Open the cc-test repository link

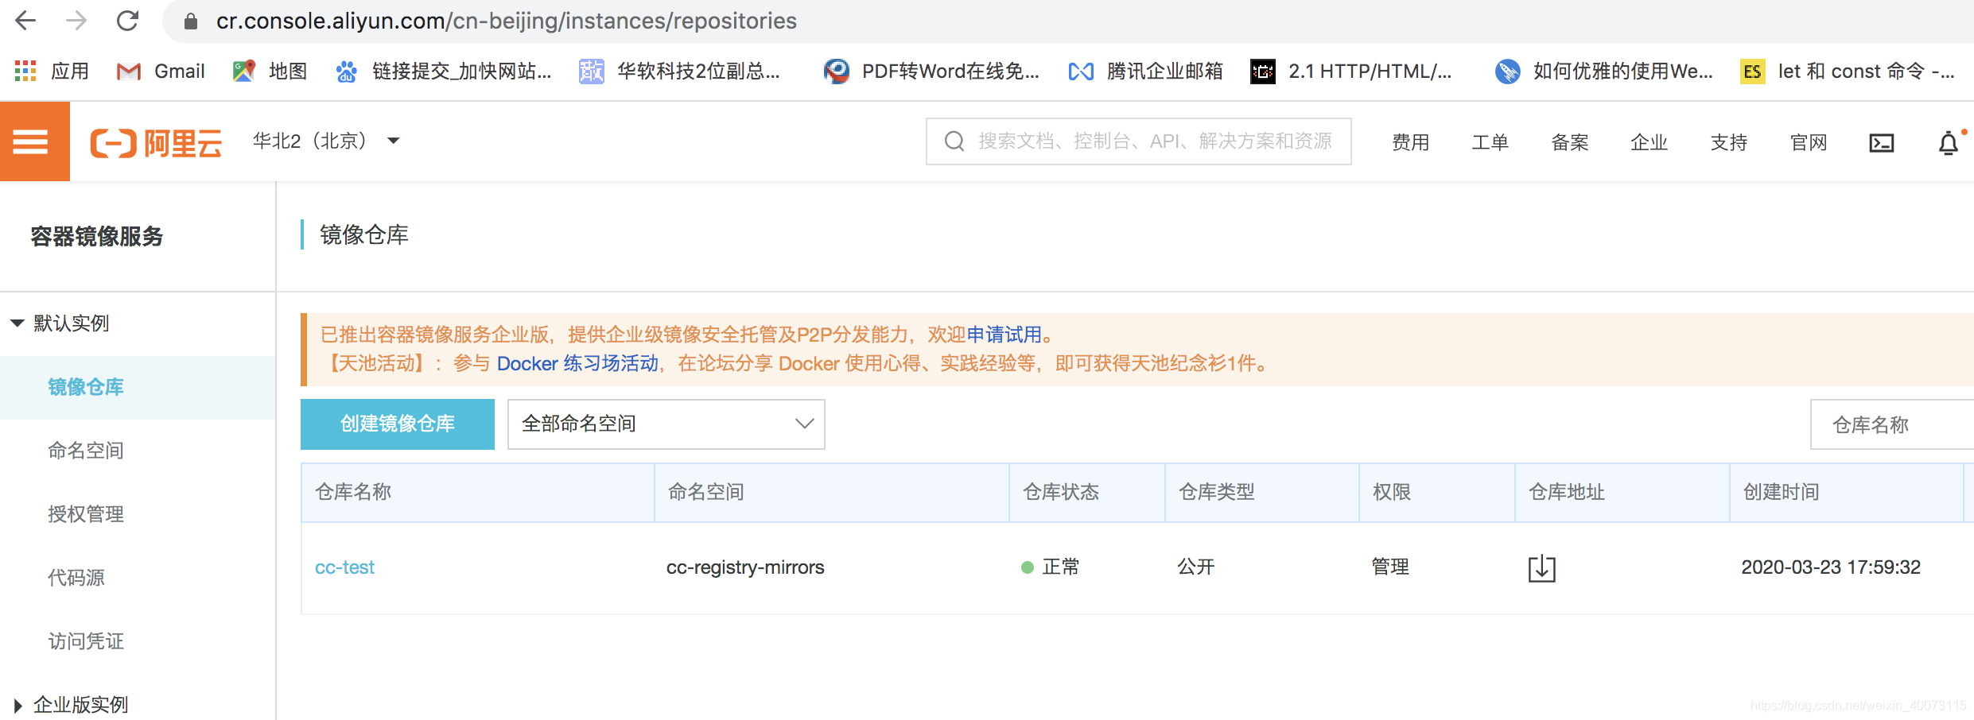pos(344,567)
